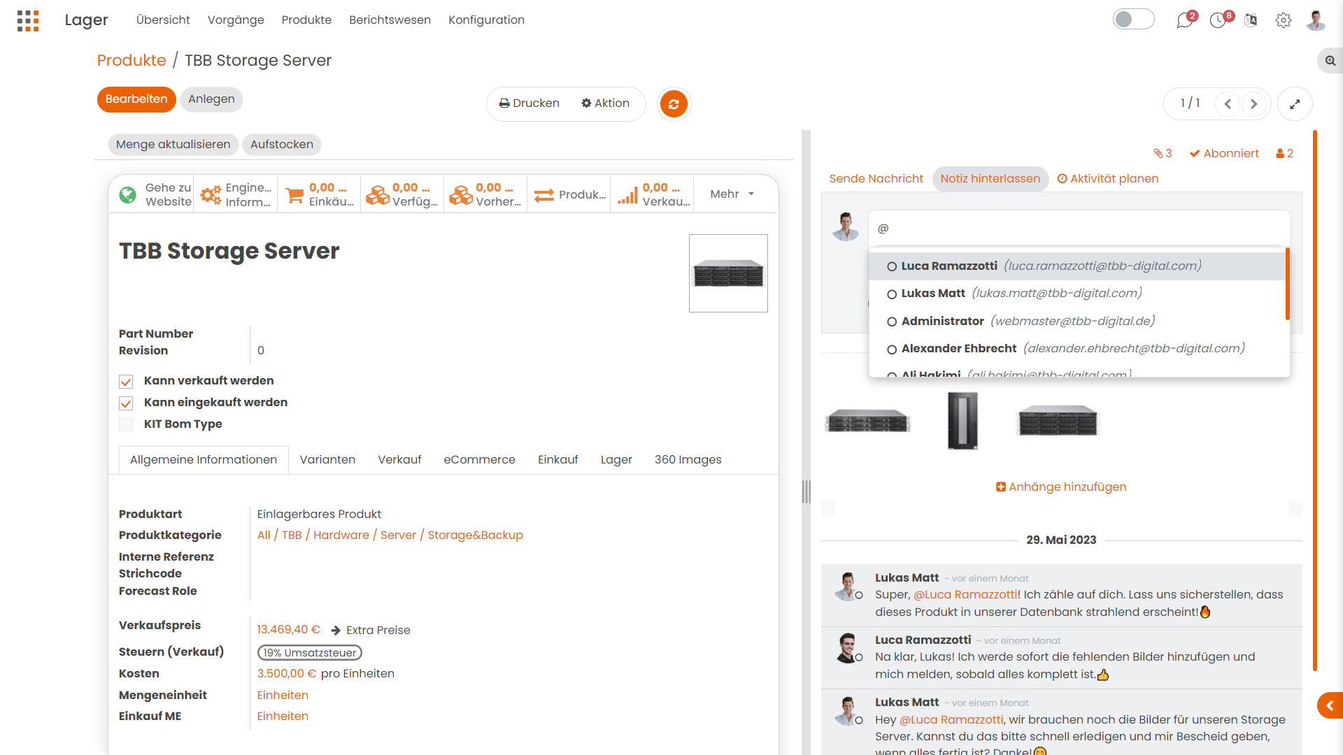Open the Verfügbar boxes stat button
This screenshot has height=755, width=1343.
402,194
